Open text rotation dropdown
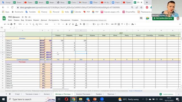Screen dimensions: 182x102 coord(107,24)
